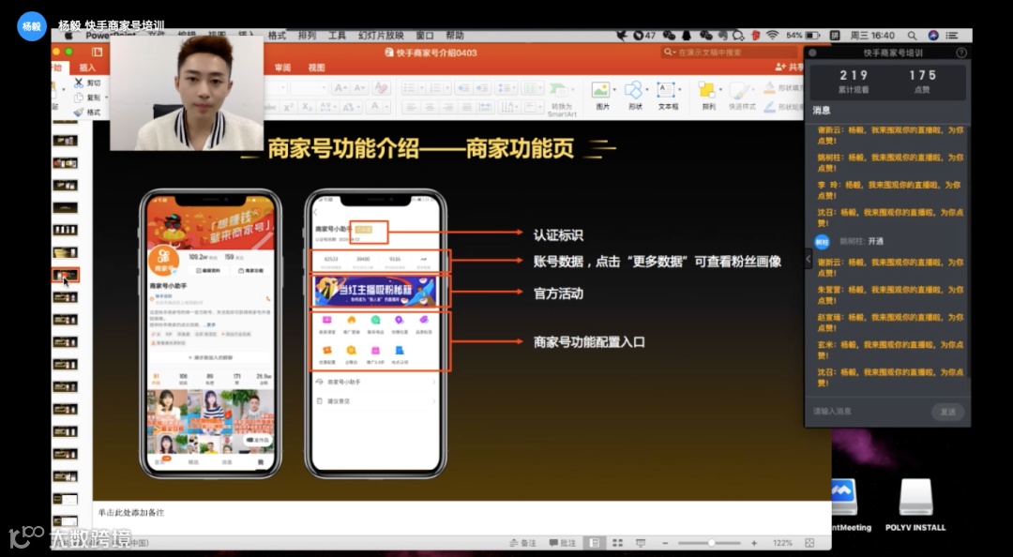Click the Format painter (格式) brush icon

coord(79,112)
